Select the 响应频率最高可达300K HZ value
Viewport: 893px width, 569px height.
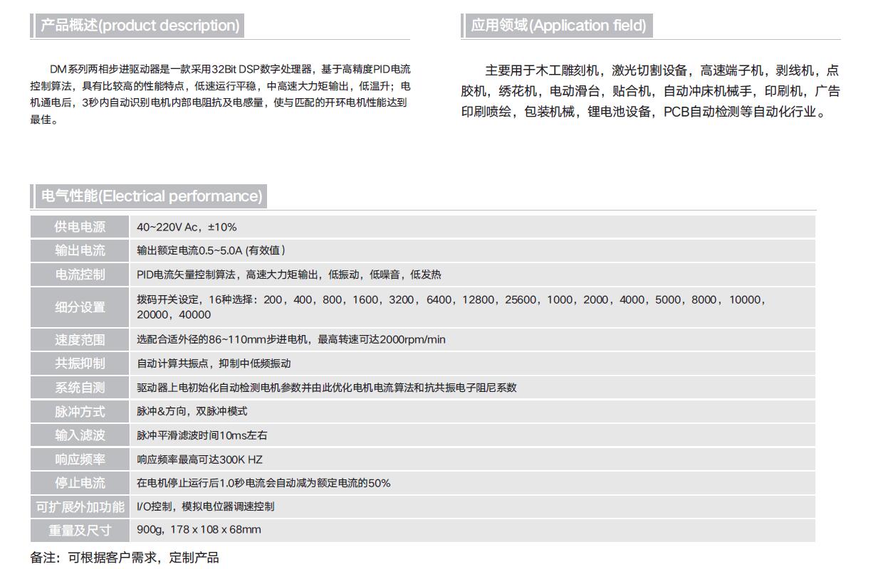[199, 459]
